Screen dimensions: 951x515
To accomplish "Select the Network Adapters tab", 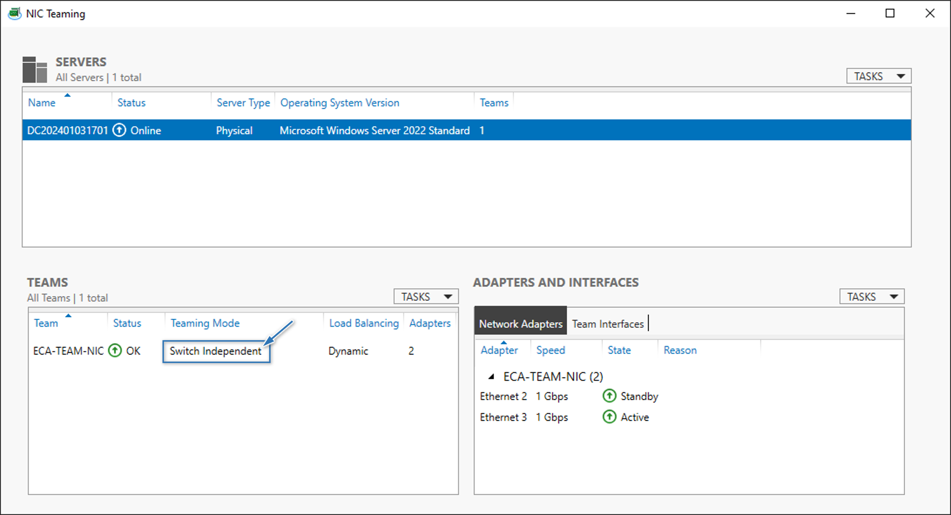I will click(x=520, y=324).
